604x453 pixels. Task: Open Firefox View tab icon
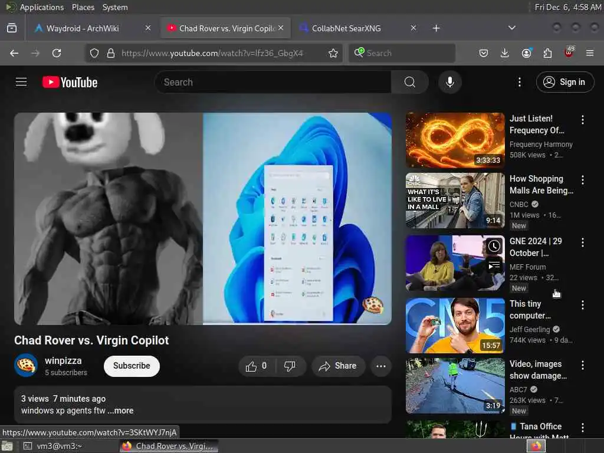coord(12,28)
